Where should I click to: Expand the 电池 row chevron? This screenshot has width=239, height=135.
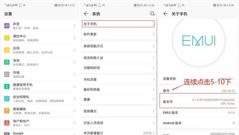(74, 62)
